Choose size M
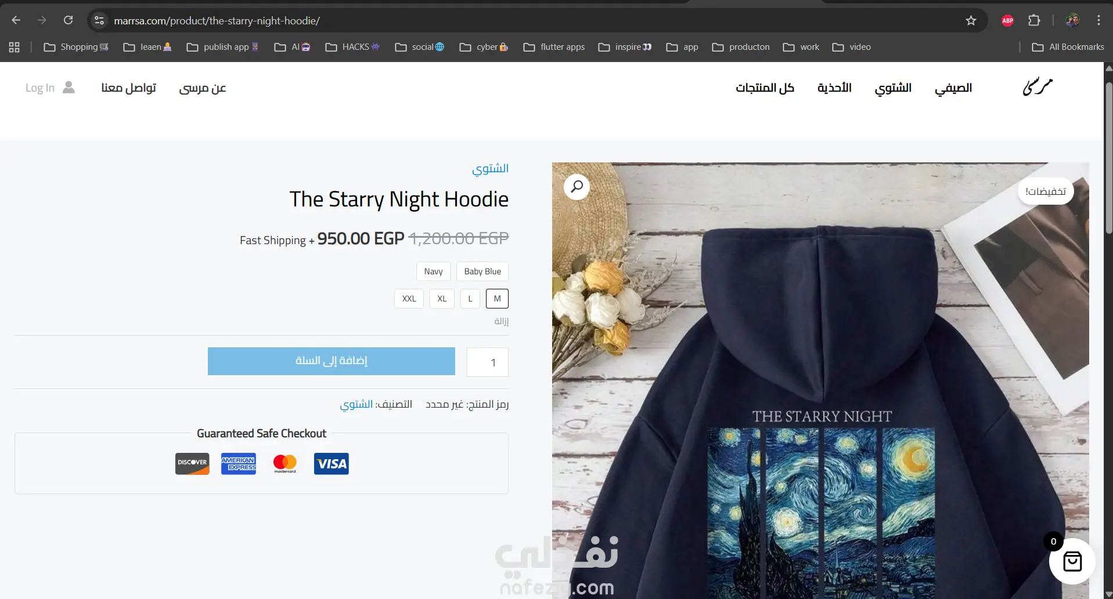This screenshot has width=1113, height=599. (497, 299)
